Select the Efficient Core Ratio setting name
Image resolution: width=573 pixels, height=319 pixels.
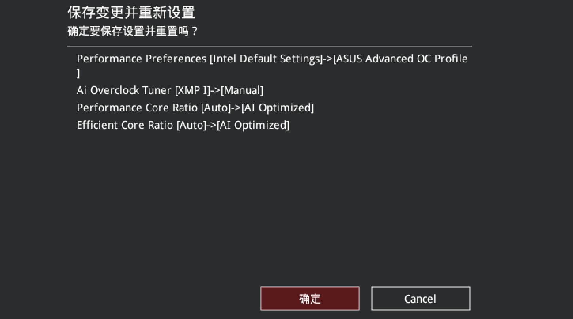[125, 125]
